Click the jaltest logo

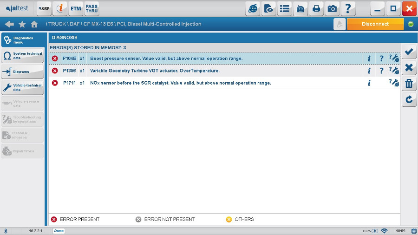(17, 8)
